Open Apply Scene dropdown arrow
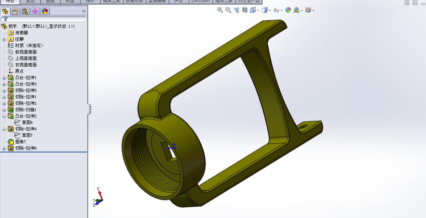Viewport: 426px width, 218px height. point(301,11)
